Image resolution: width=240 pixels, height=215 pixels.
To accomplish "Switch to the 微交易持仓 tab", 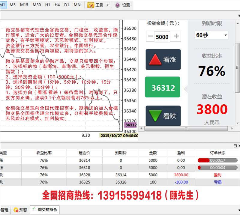I will tap(45, 210).
